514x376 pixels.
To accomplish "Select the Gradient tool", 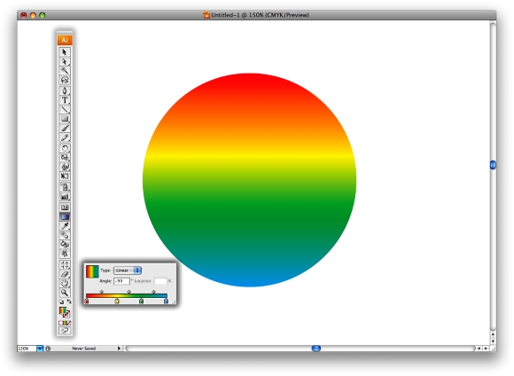I will (x=65, y=216).
